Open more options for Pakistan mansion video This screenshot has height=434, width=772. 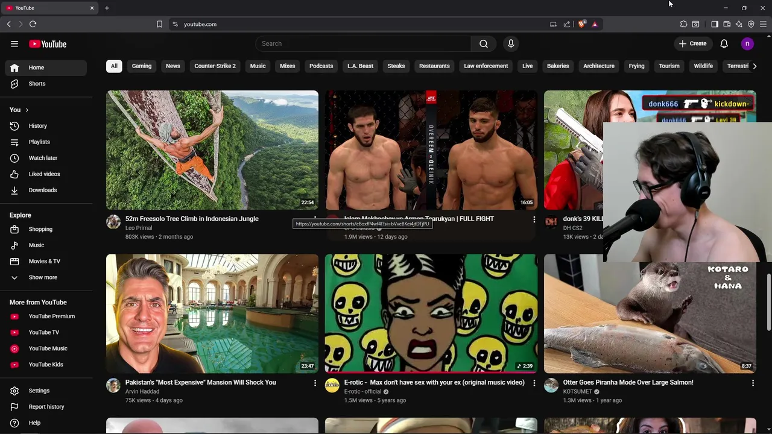point(315,383)
